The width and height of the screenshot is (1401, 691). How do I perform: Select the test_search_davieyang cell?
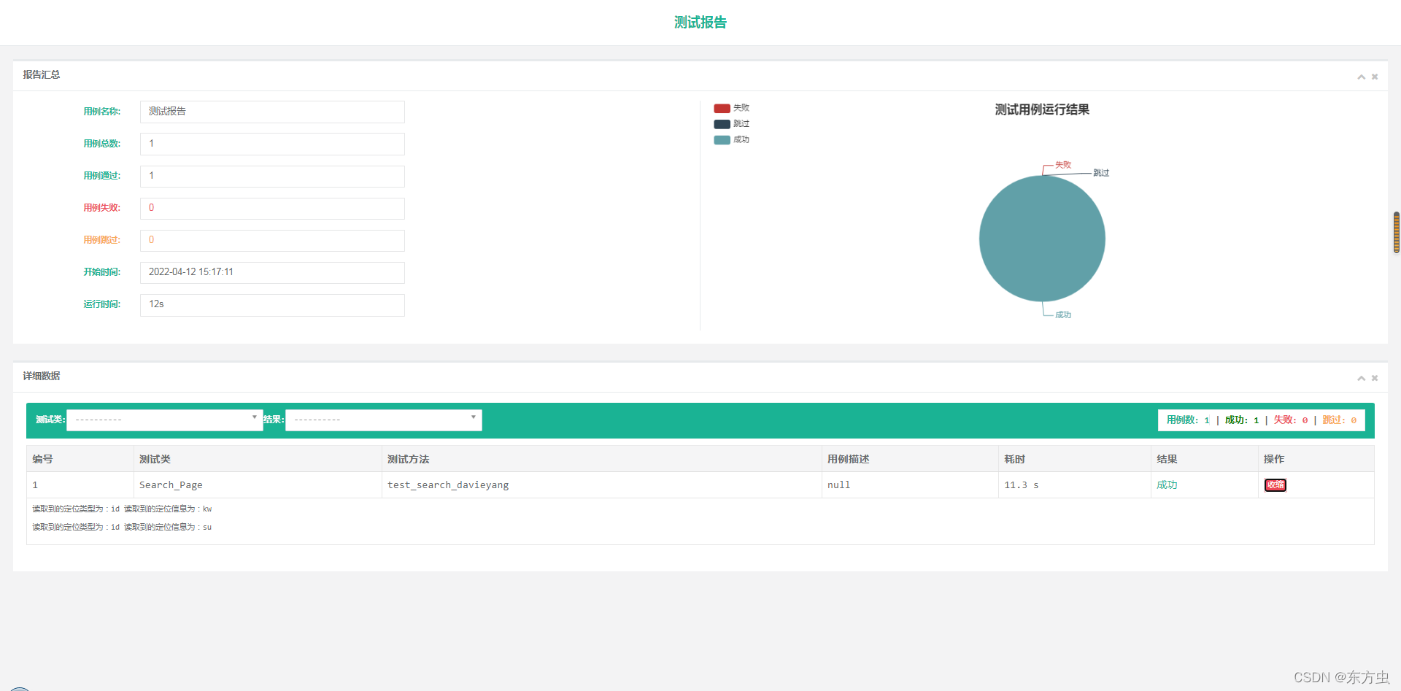tap(602, 485)
